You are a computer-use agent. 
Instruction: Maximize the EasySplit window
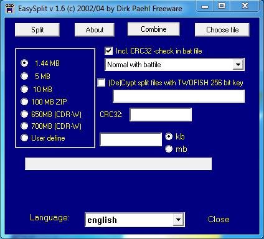coord(222,6)
